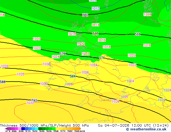Click the 'Thickness 500/1000 hPa/SLP/Height 500 hPa' title
Image resolution: width=171 pixels, height=132 pixels.
point(44,126)
